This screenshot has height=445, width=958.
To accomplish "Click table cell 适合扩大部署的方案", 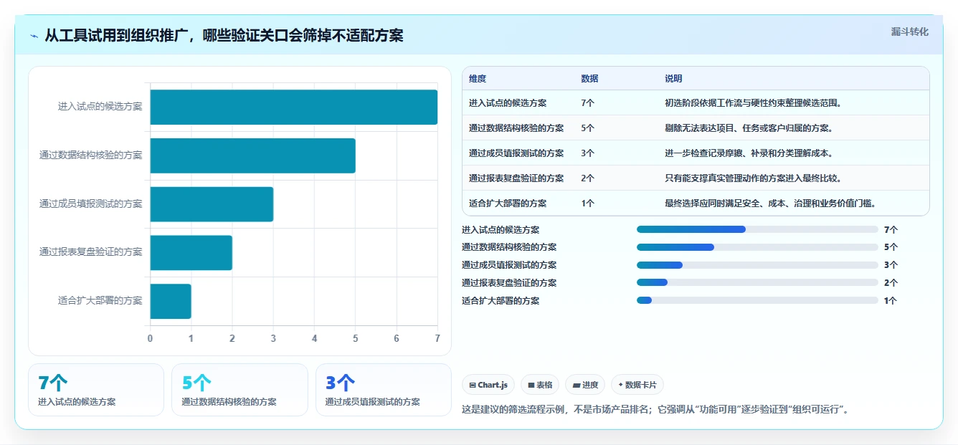I will tap(508, 204).
